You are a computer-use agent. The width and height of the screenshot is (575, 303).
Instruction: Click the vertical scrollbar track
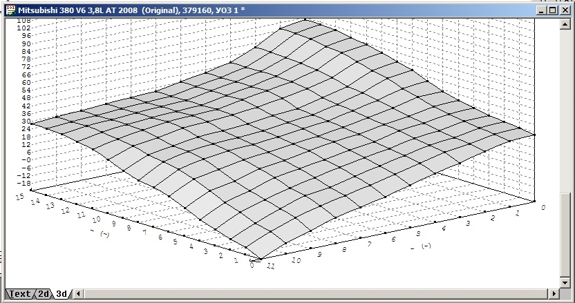tap(569, 152)
